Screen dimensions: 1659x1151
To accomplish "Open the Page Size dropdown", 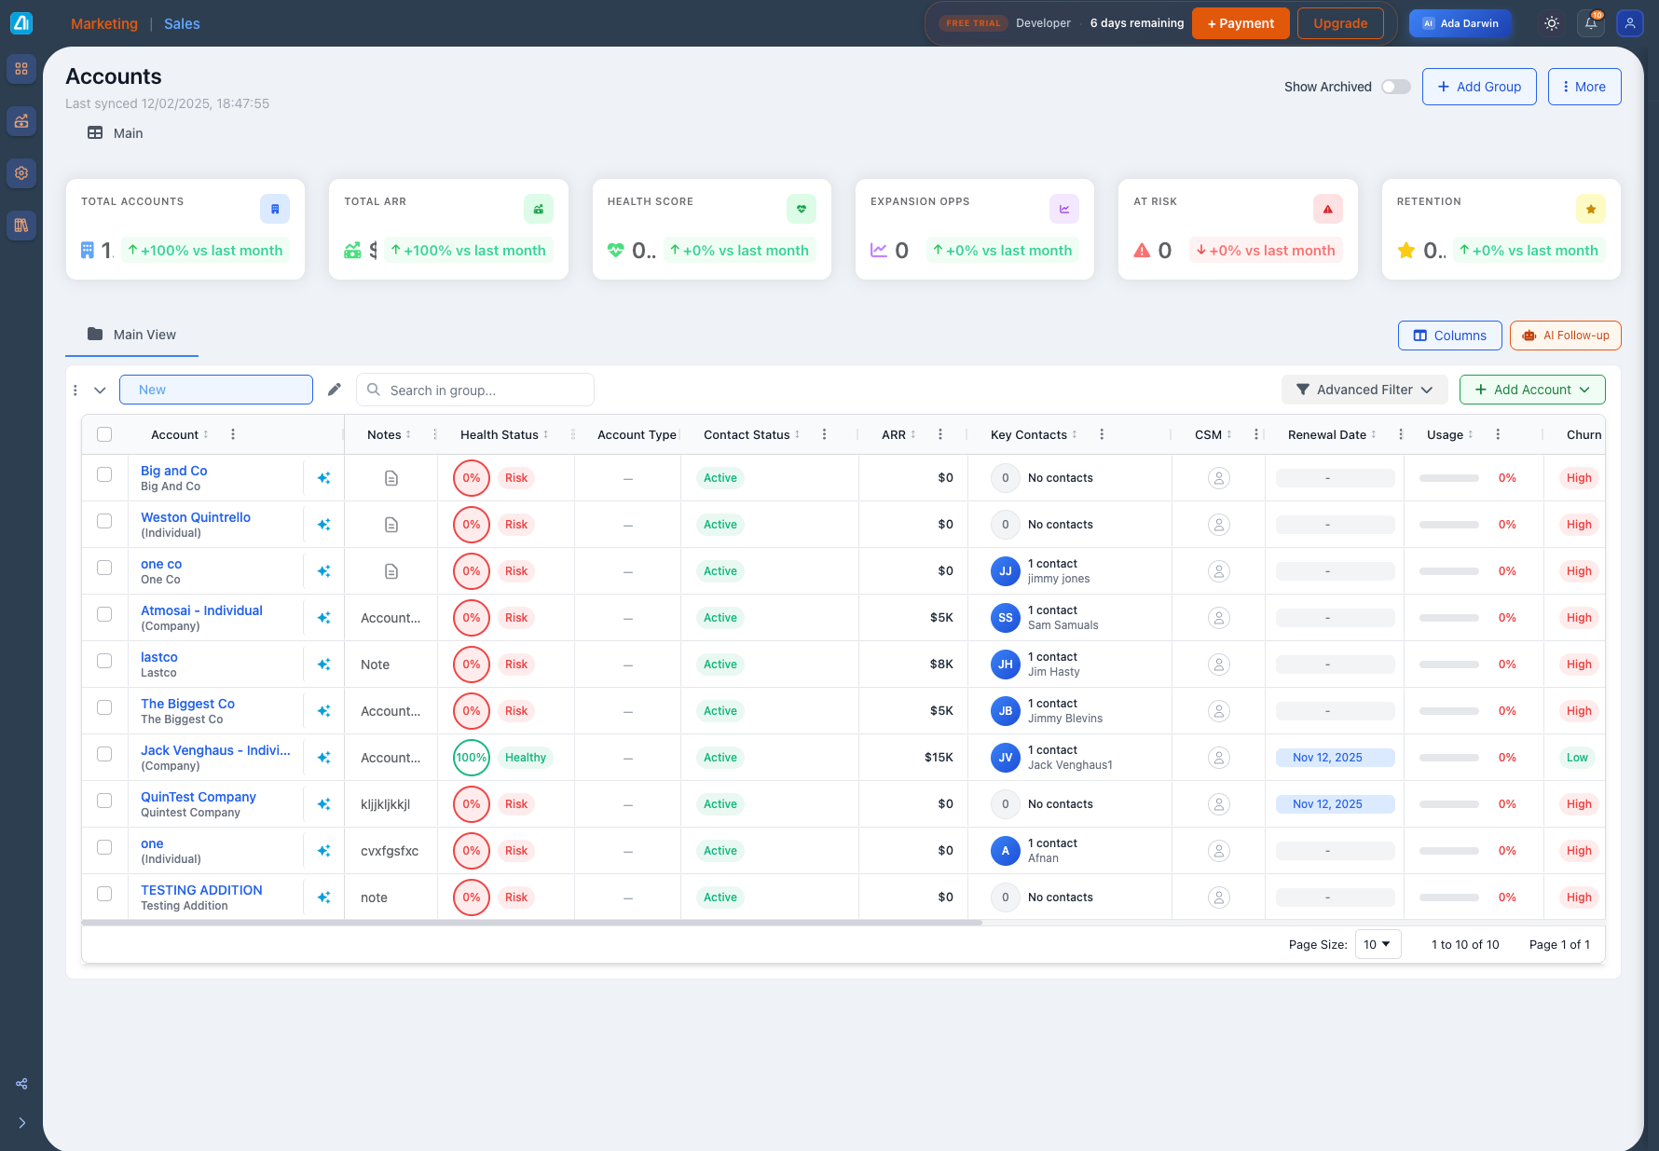I will (x=1378, y=944).
